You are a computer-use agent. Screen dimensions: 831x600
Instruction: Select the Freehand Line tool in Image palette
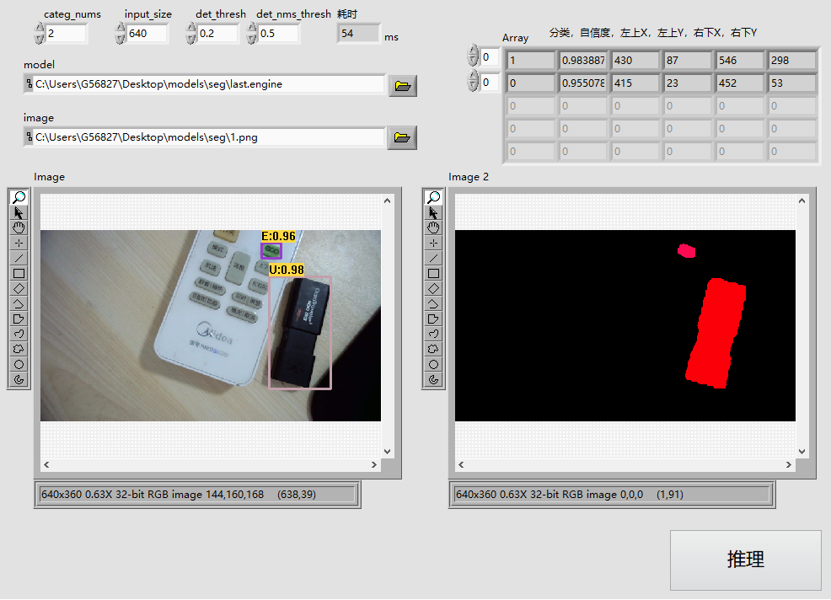pyautogui.click(x=19, y=334)
